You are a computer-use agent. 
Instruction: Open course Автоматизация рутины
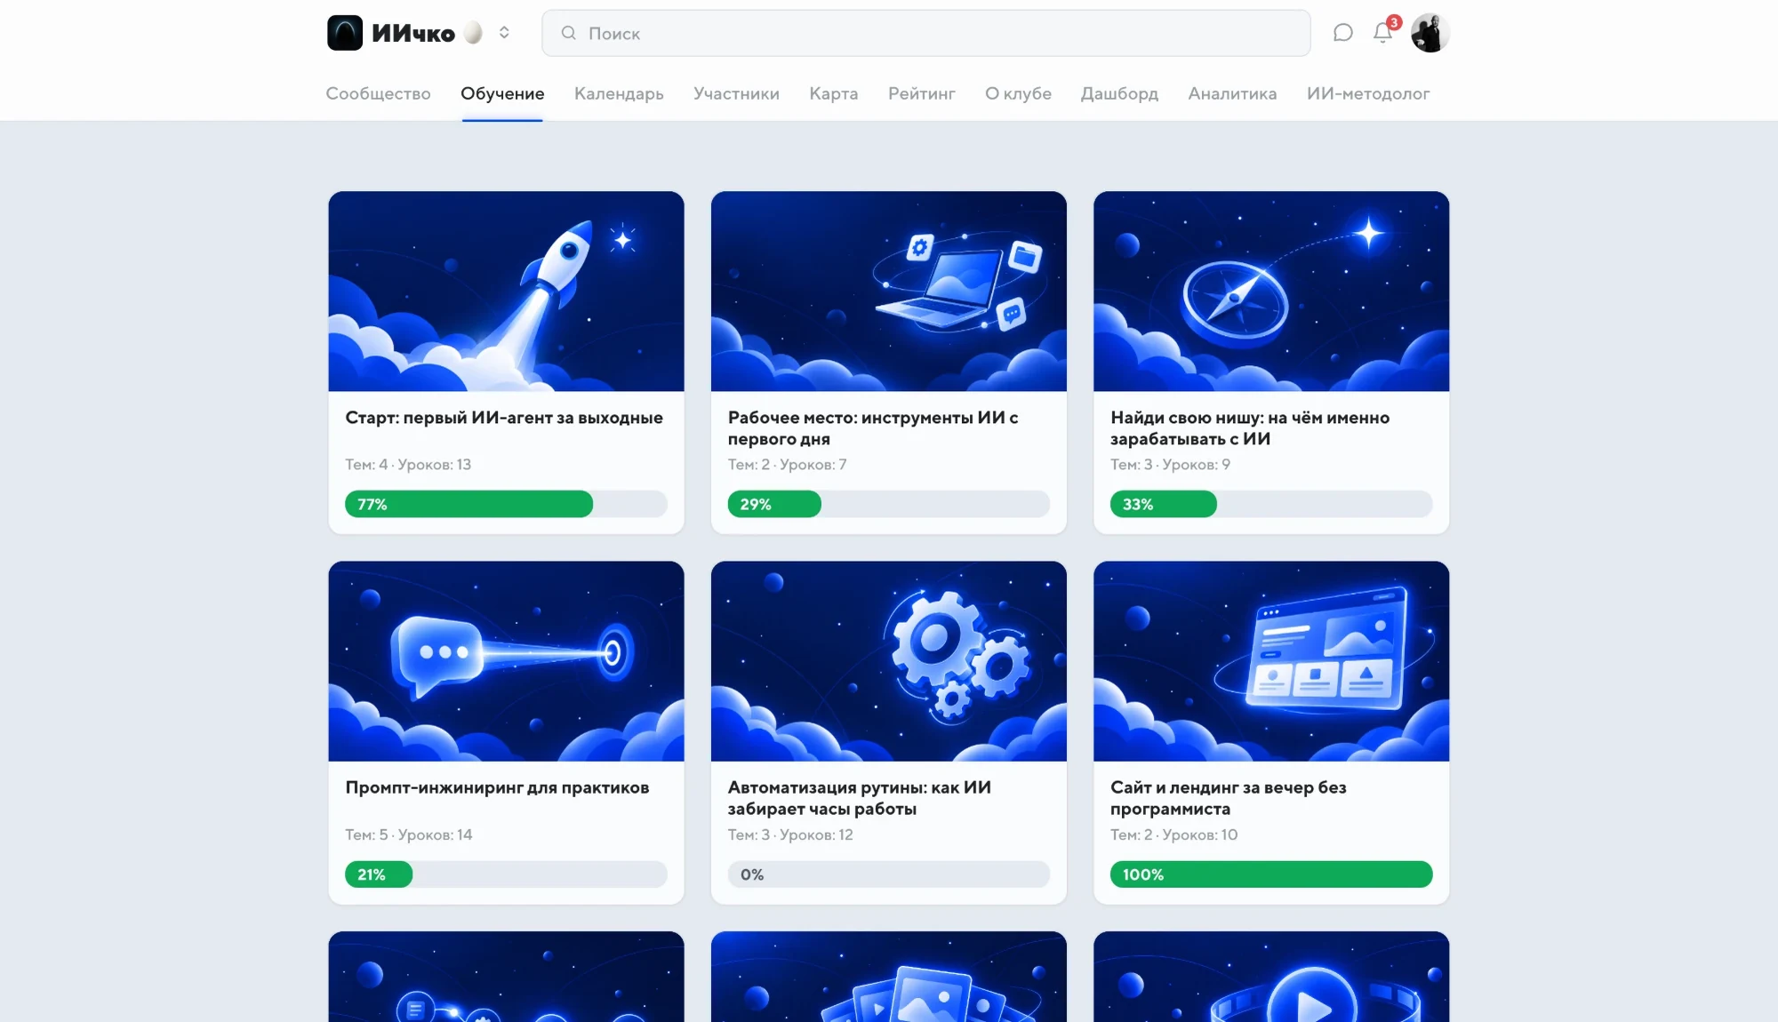(860, 797)
